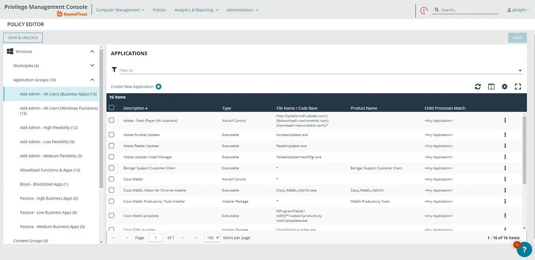Screen dimensions: 535x260
Task: Refresh the applications grid
Action: (x=478, y=87)
